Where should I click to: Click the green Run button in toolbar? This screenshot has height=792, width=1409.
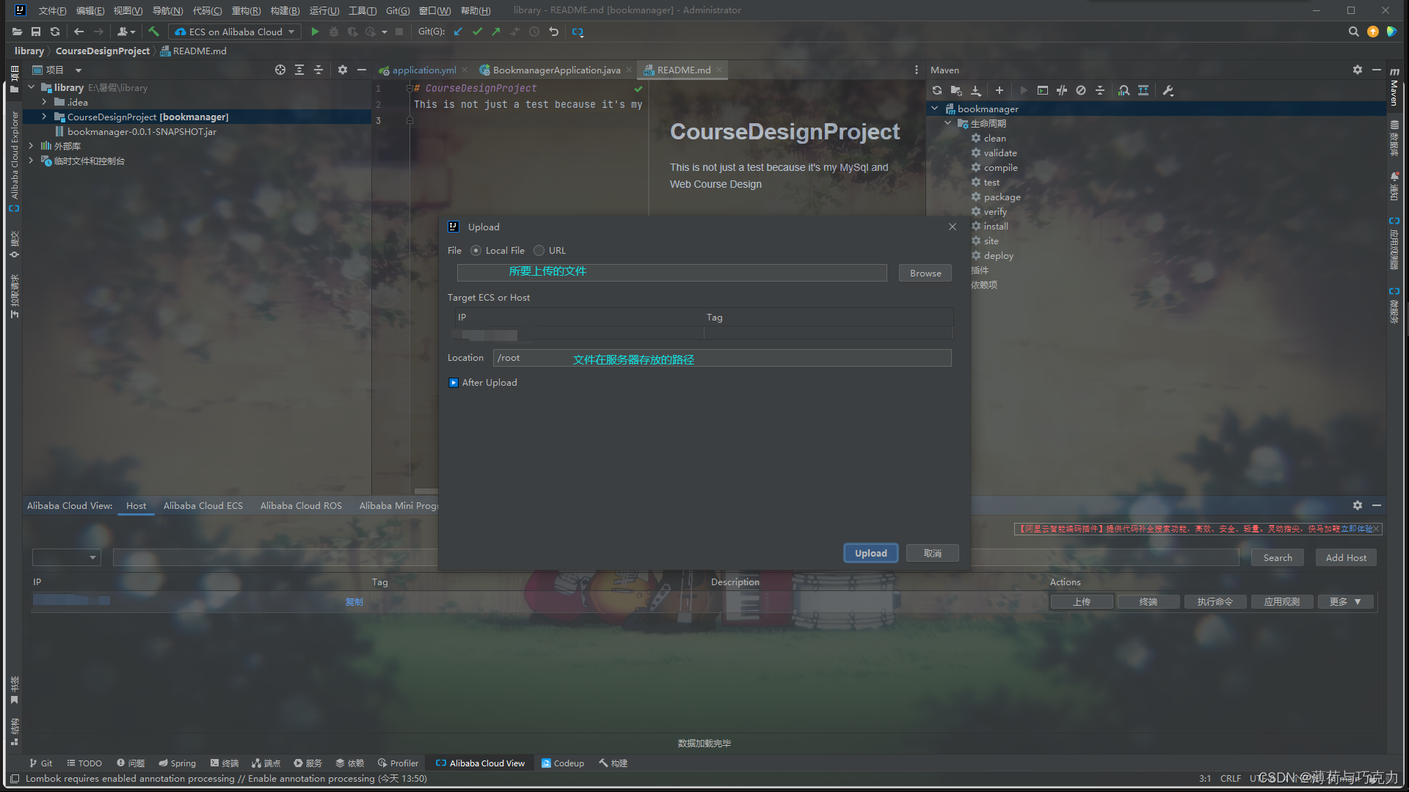[315, 32]
